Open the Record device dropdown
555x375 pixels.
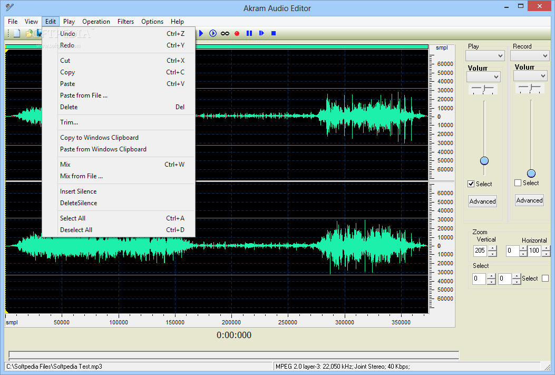[x=530, y=55]
